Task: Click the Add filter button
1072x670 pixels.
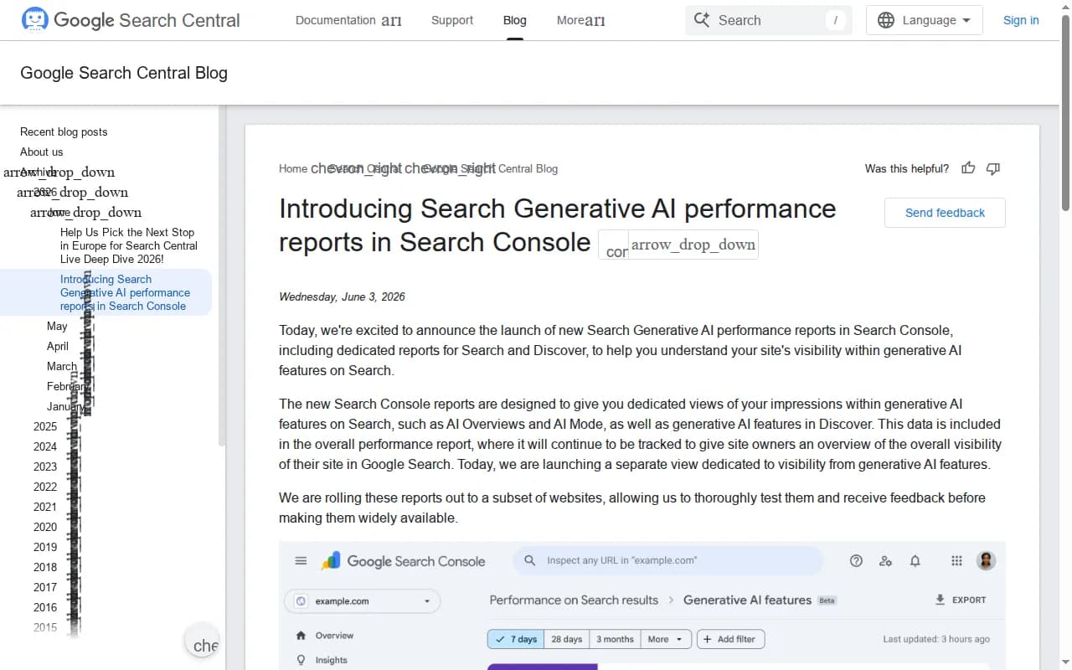Action: (x=730, y=639)
